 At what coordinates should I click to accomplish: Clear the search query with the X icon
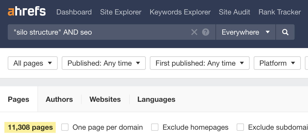coord(194,32)
